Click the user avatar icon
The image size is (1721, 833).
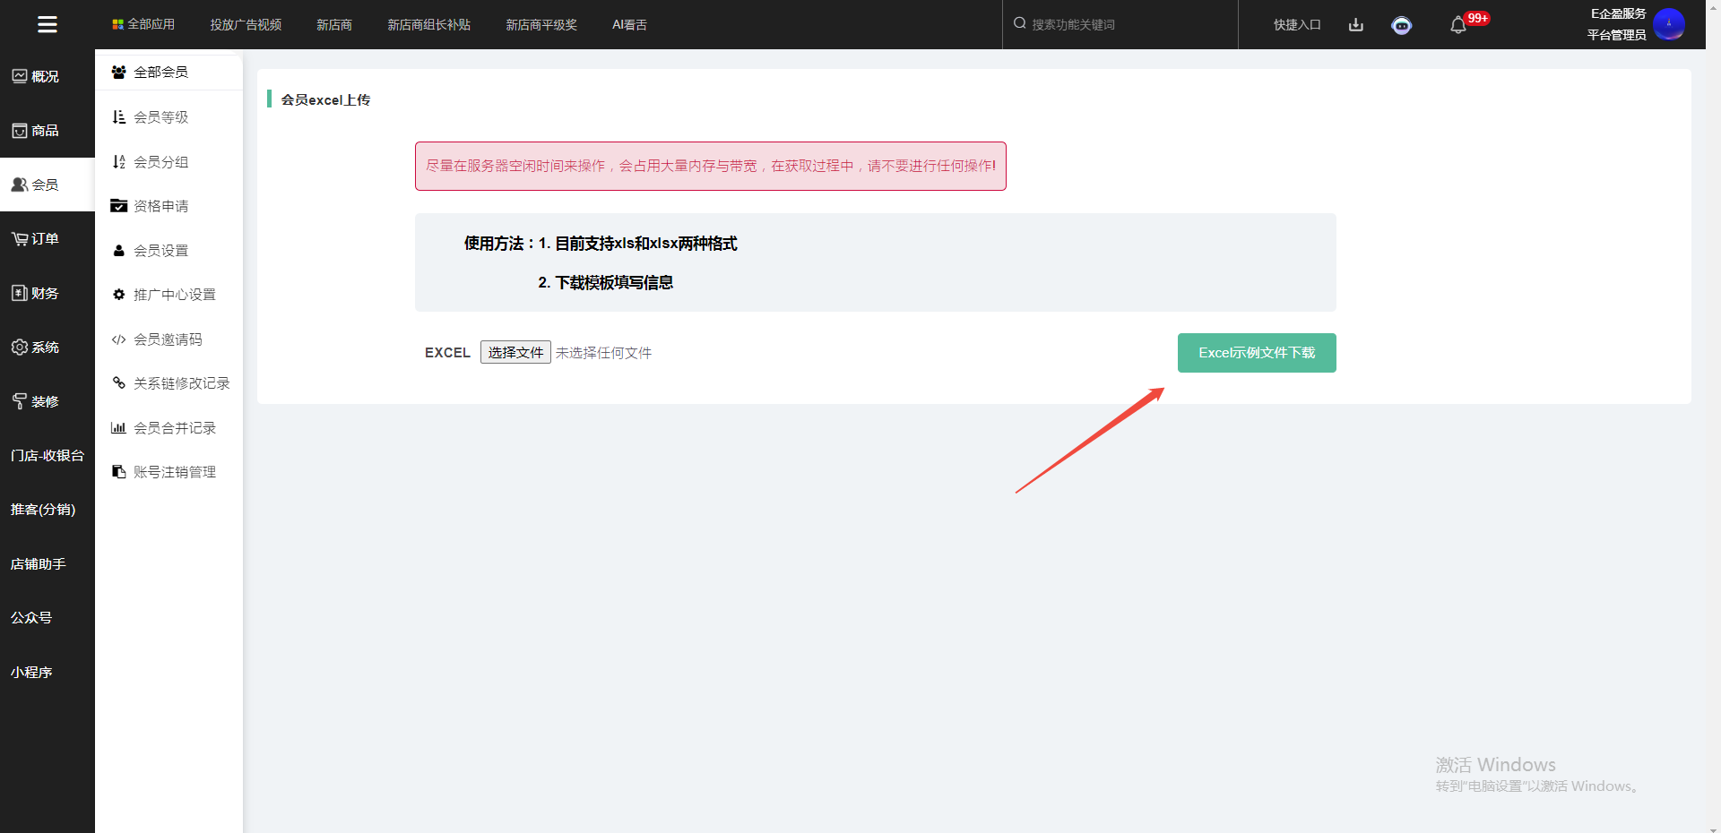1668,24
